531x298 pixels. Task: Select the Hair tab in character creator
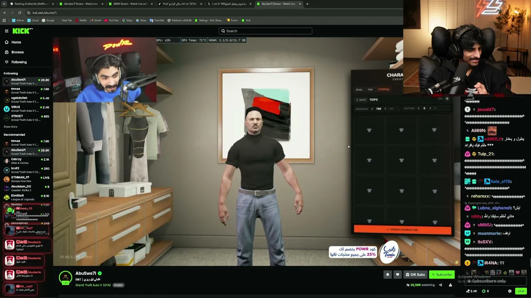(x=370, y=89)
